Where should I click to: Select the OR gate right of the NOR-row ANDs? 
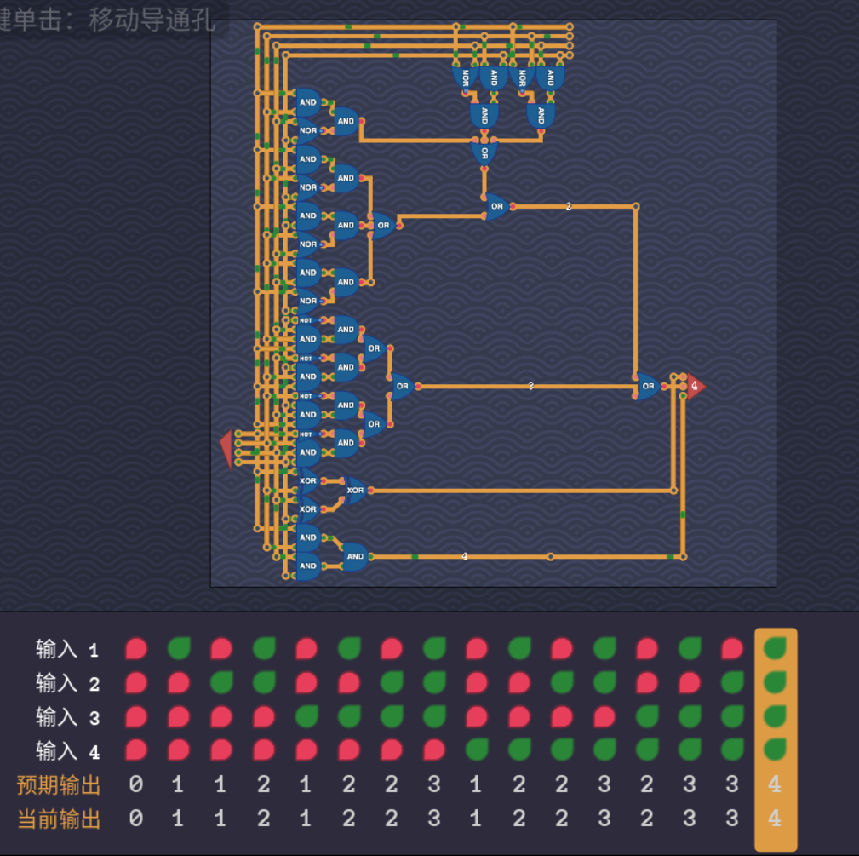pos(383,225)
